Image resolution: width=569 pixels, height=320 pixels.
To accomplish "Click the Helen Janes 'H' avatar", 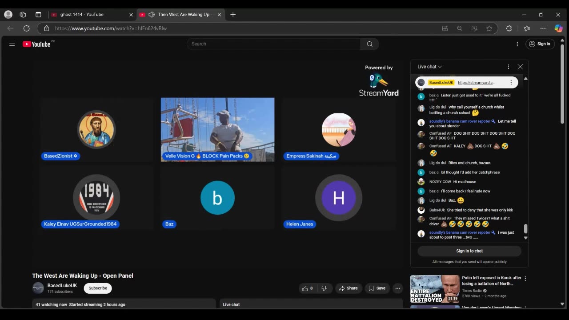I will point(339,198).
